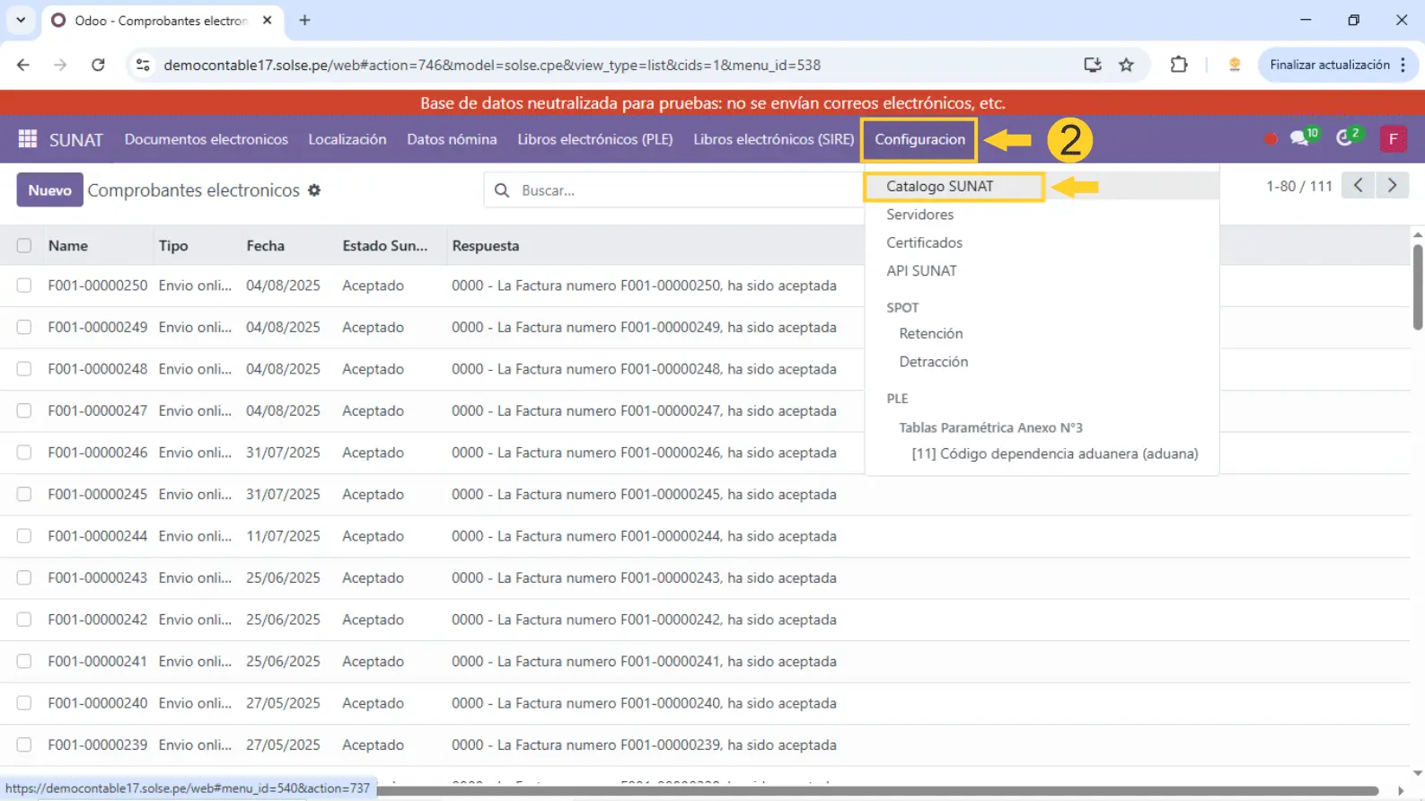Sort by the Estado Sunat column
Viewport: 1425px width, 801px height.
[x=385, y=246]
